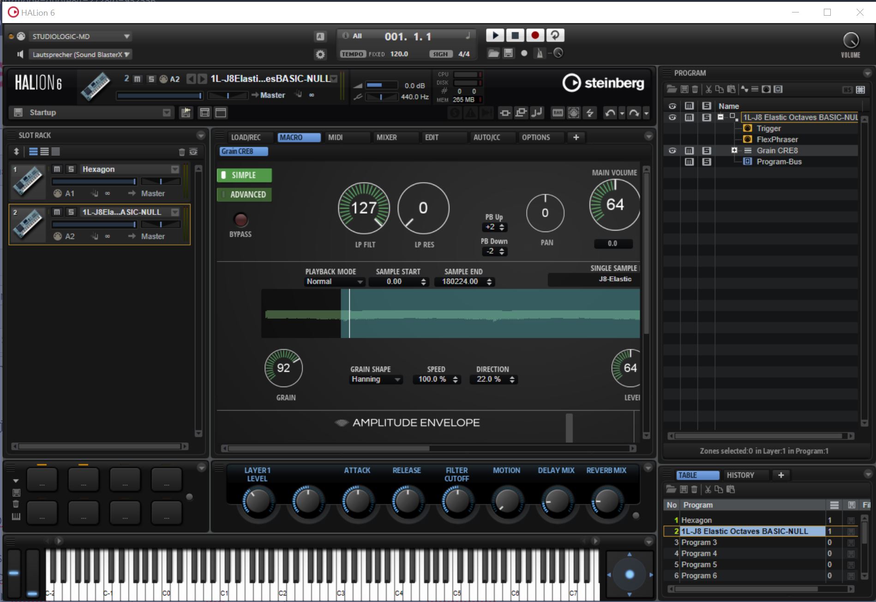
Task: Click the MIDI reset lightning icon
Action: coord(590,113)
